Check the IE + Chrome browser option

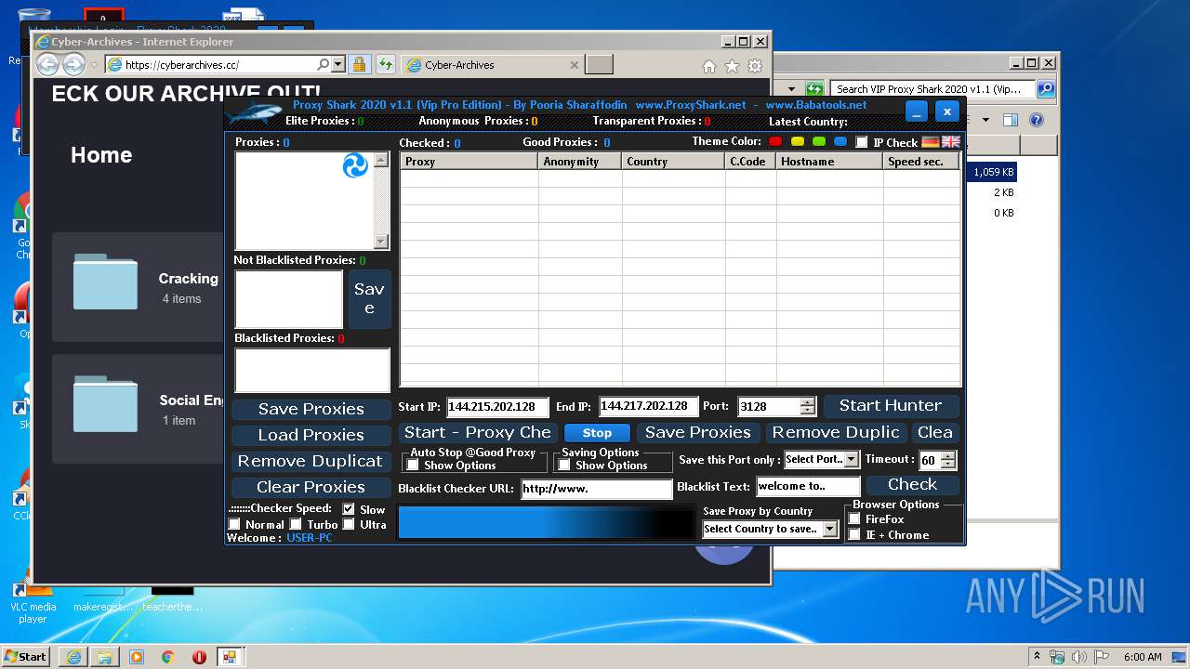click(854, 535)
